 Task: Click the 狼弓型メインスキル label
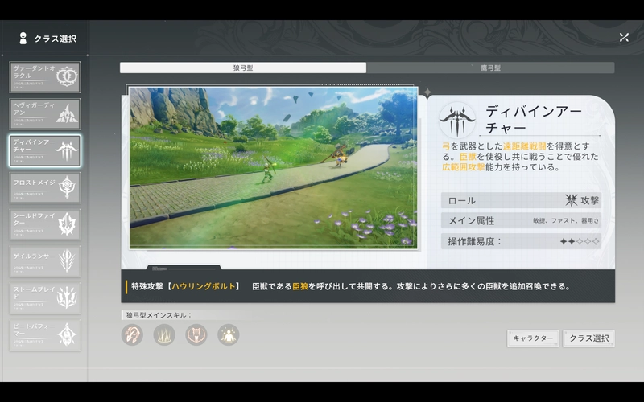tap(159, 315)
